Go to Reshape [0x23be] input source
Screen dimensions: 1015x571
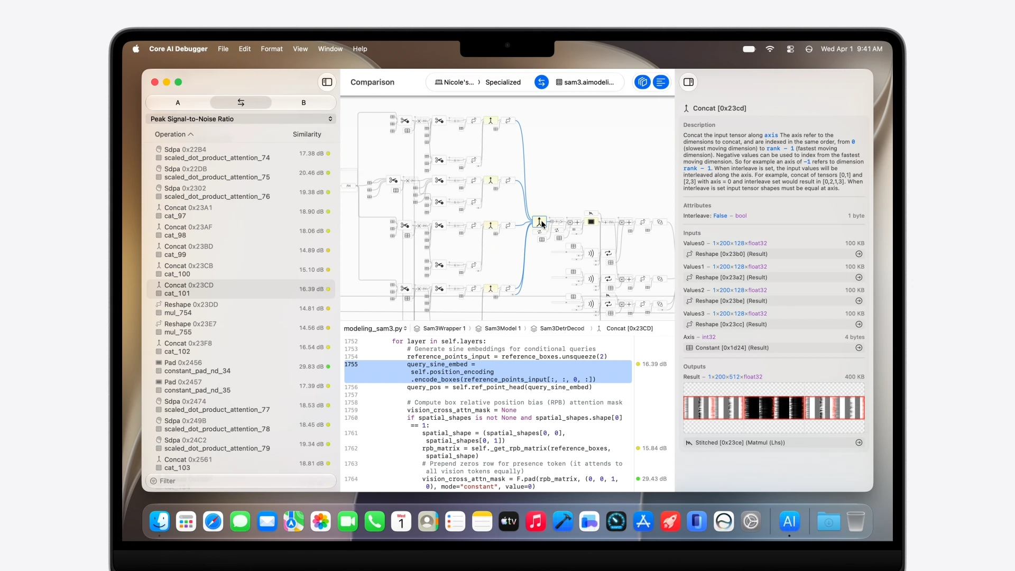tap(859, 301)
